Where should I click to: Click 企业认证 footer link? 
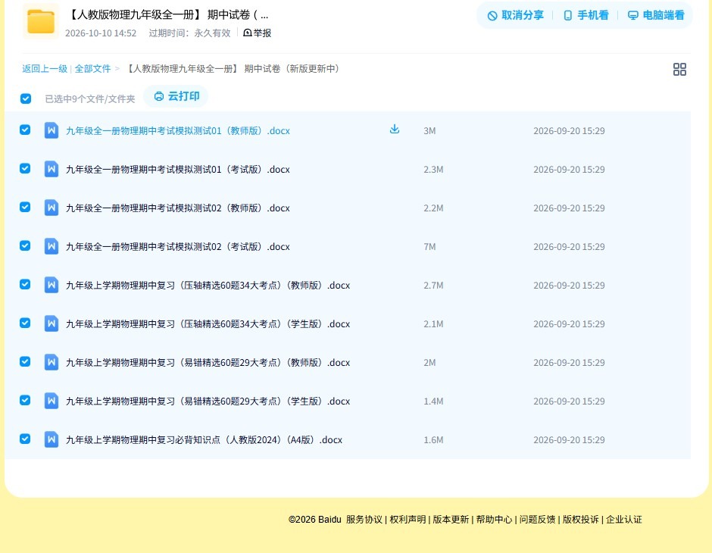624,520
